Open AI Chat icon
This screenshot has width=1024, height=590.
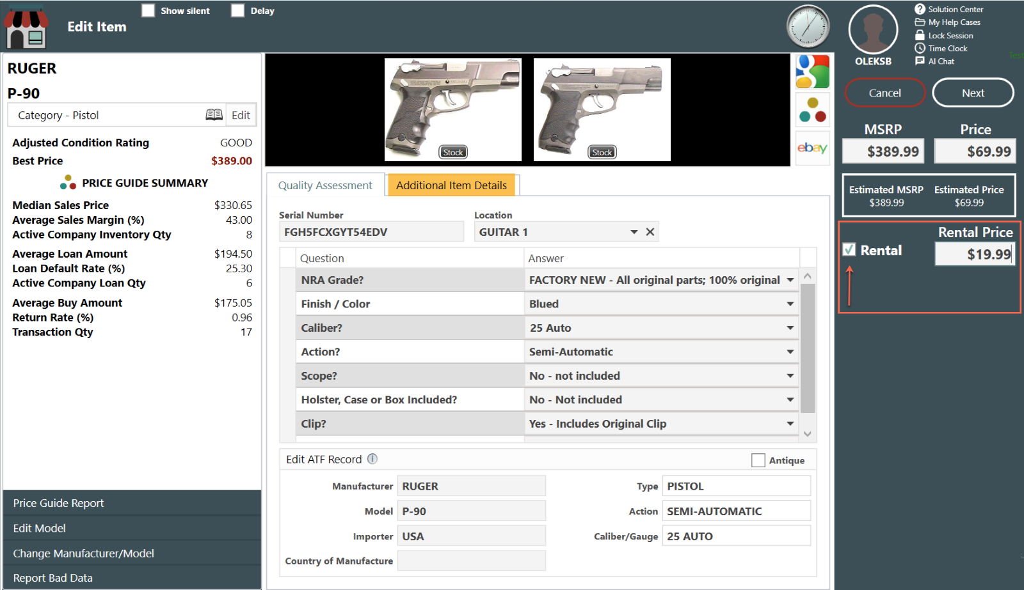click(x=920, y=61)
